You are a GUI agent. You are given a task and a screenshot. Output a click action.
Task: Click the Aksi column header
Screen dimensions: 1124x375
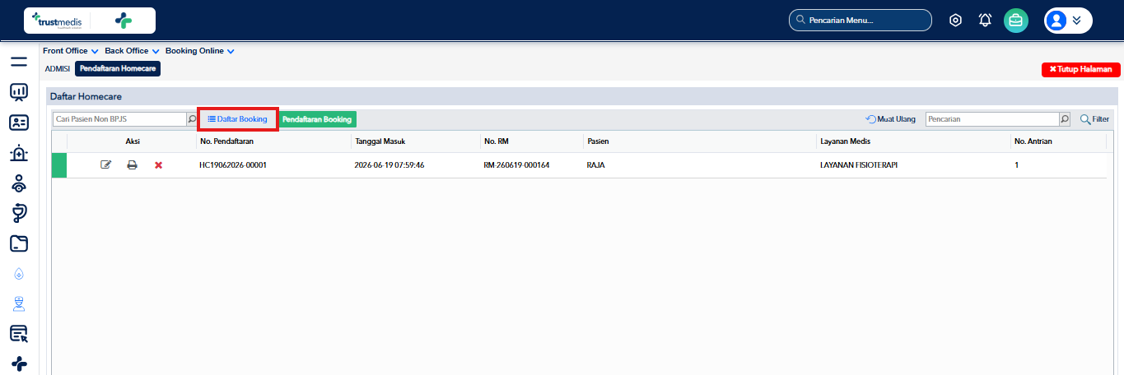click(133, 141)
